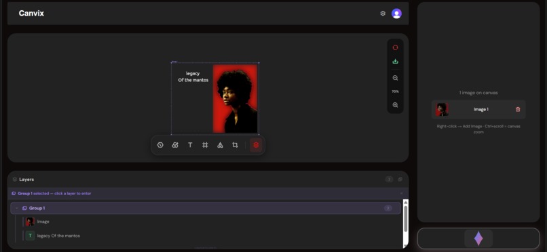Dismiss the Group 1 selected notice
This screenshot has width=547, height=252.
click(401, 193)
